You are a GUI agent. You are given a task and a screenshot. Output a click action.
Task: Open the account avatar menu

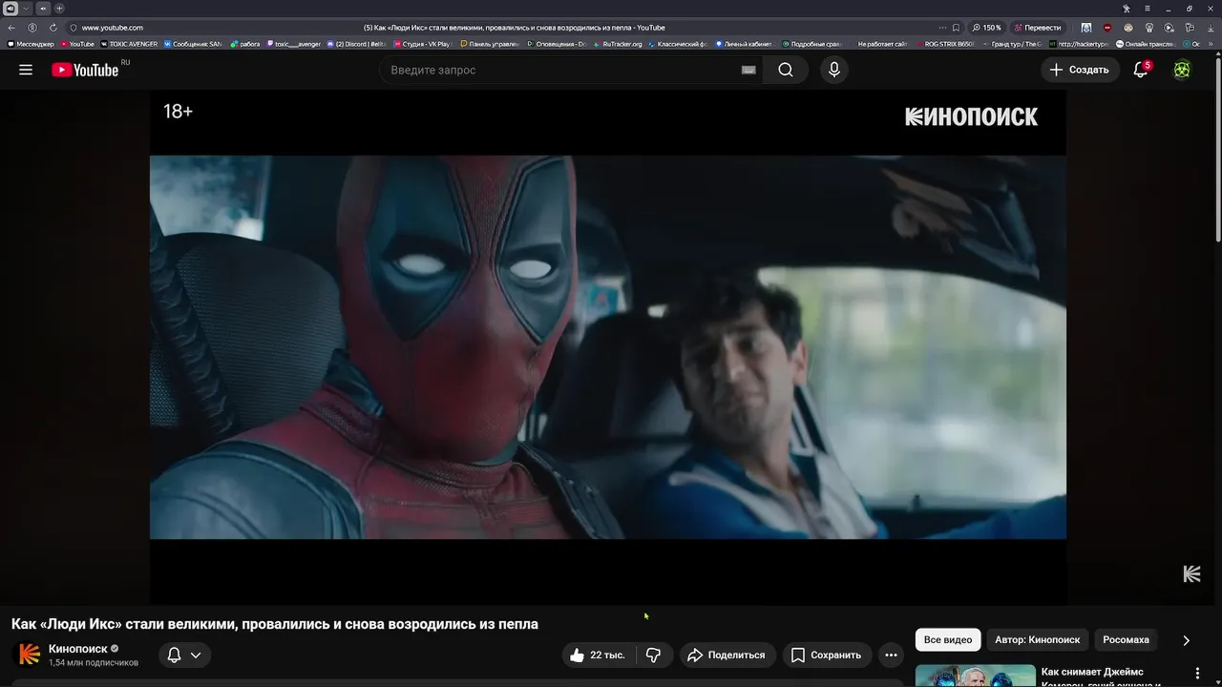1182,70
